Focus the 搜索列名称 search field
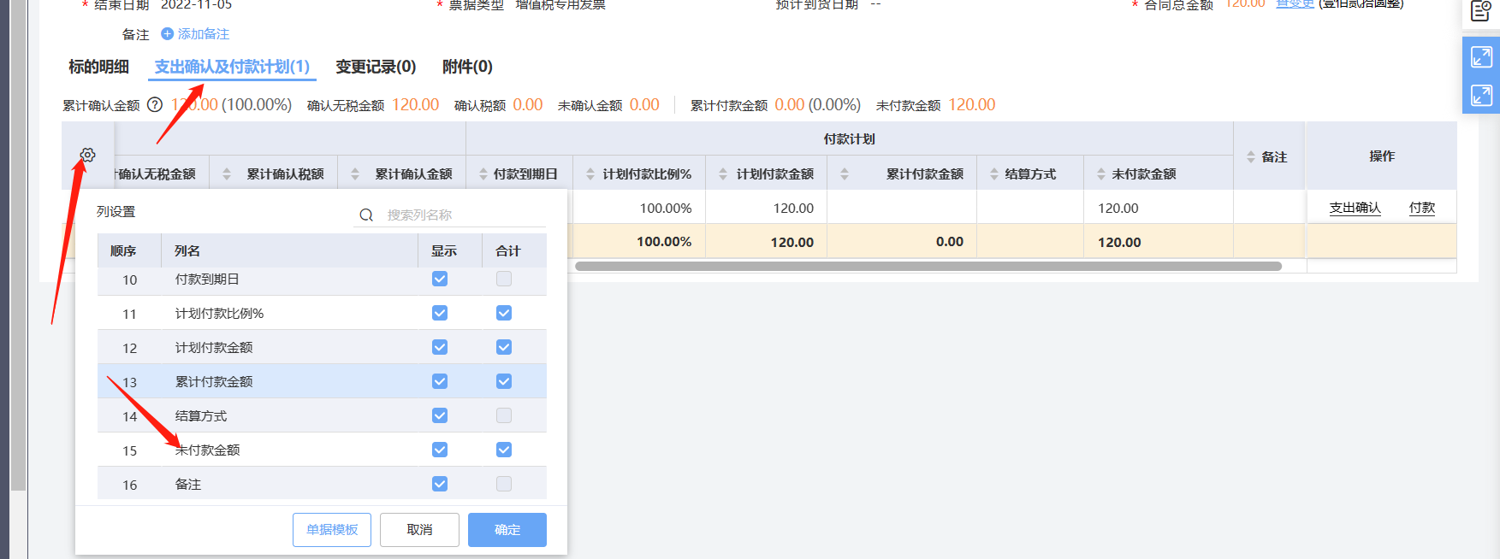This screenshot has width=1500, height=559. [462, 215]
